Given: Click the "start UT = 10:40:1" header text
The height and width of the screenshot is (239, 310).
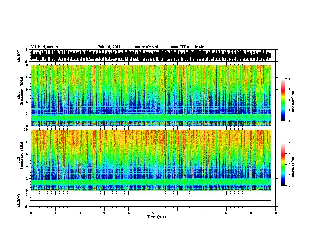Looking at the screenshot, I should pos(189,47).
